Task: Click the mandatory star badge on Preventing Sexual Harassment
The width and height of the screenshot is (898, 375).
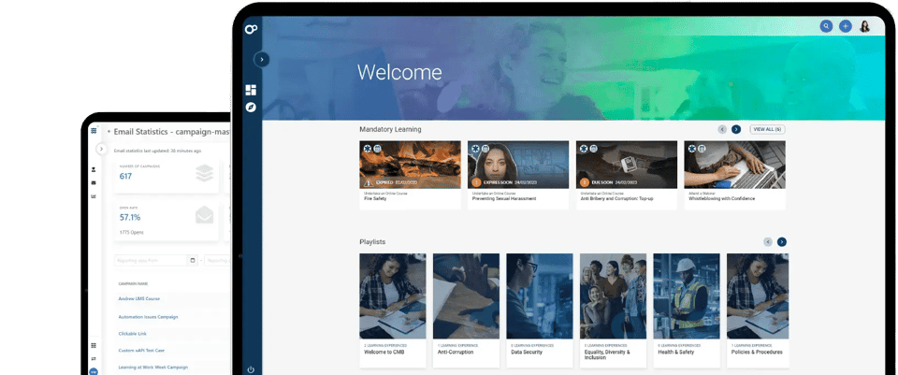Action: point(475,149)
